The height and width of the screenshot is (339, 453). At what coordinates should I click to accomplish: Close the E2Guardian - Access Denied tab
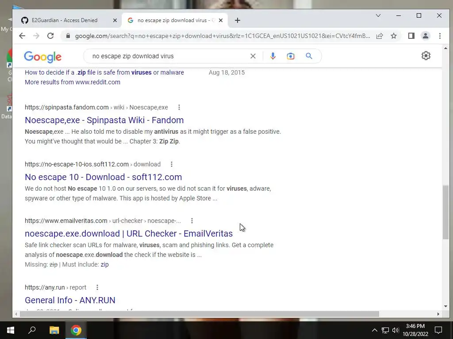[115, 20]
